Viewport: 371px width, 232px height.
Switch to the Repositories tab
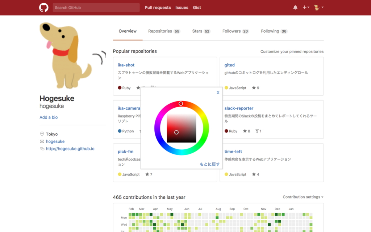pyautogui.click(x=164, y=31)
